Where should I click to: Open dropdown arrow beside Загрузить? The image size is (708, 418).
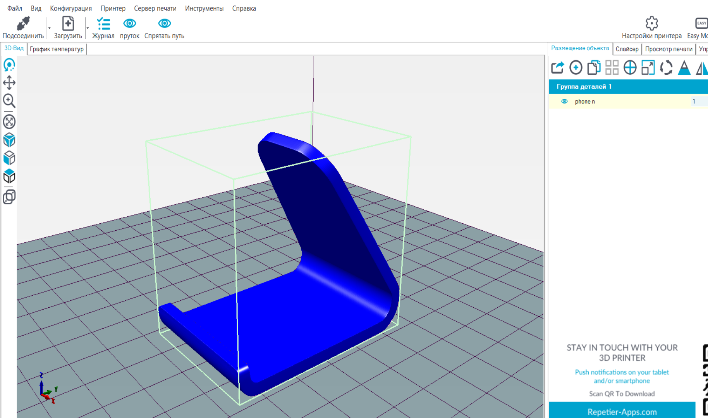coord(88,28)
